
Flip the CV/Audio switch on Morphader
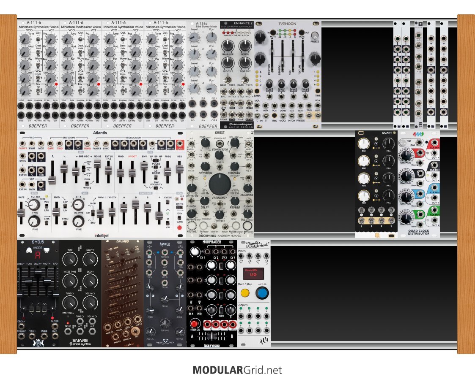coord(221,309)
